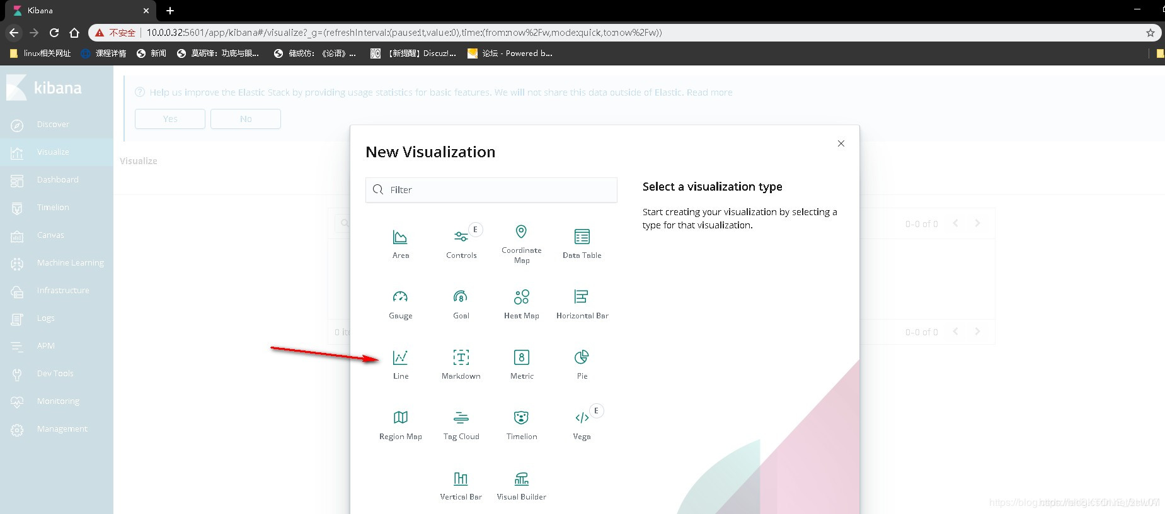Open the 论坛 - Powered b... bookmark
The width and height of the screenshot is (1165, 514).
510,53
